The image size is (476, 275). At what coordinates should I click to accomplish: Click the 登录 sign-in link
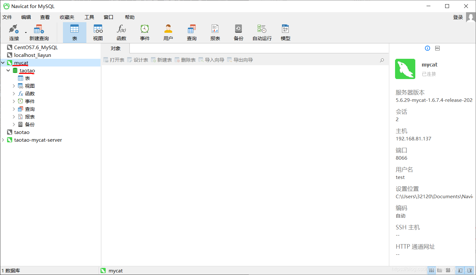click(458, 17)
